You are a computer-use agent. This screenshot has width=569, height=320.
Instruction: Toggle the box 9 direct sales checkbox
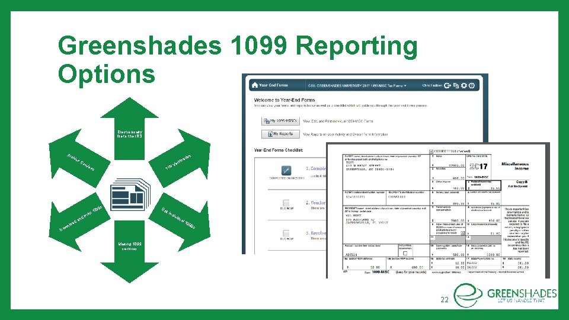462,233
